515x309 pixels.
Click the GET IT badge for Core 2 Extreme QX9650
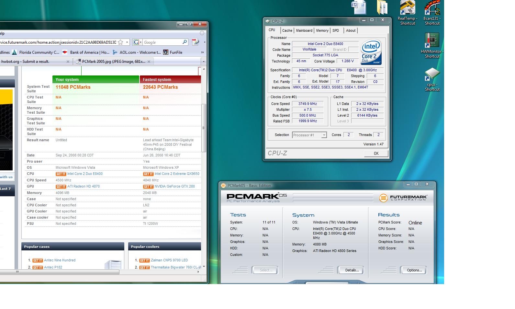coord(148,174)
